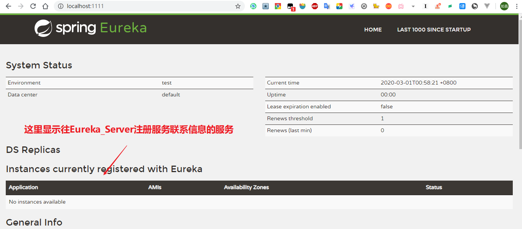Expand the gray triangle extension dropdown
522x229 pixels.
pos(413,6)
